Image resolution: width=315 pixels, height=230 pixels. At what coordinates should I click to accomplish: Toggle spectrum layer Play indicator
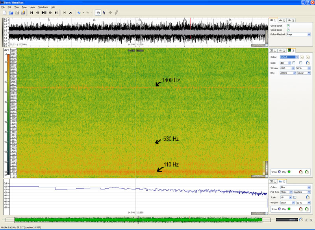click(289, 209)
